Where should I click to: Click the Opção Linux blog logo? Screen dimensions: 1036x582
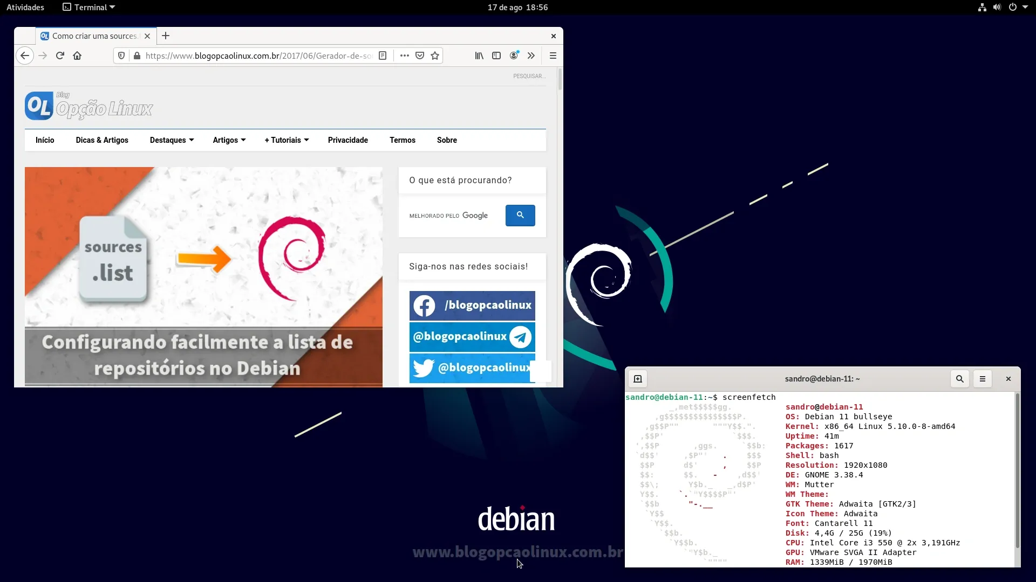click(x=89, y=106)
